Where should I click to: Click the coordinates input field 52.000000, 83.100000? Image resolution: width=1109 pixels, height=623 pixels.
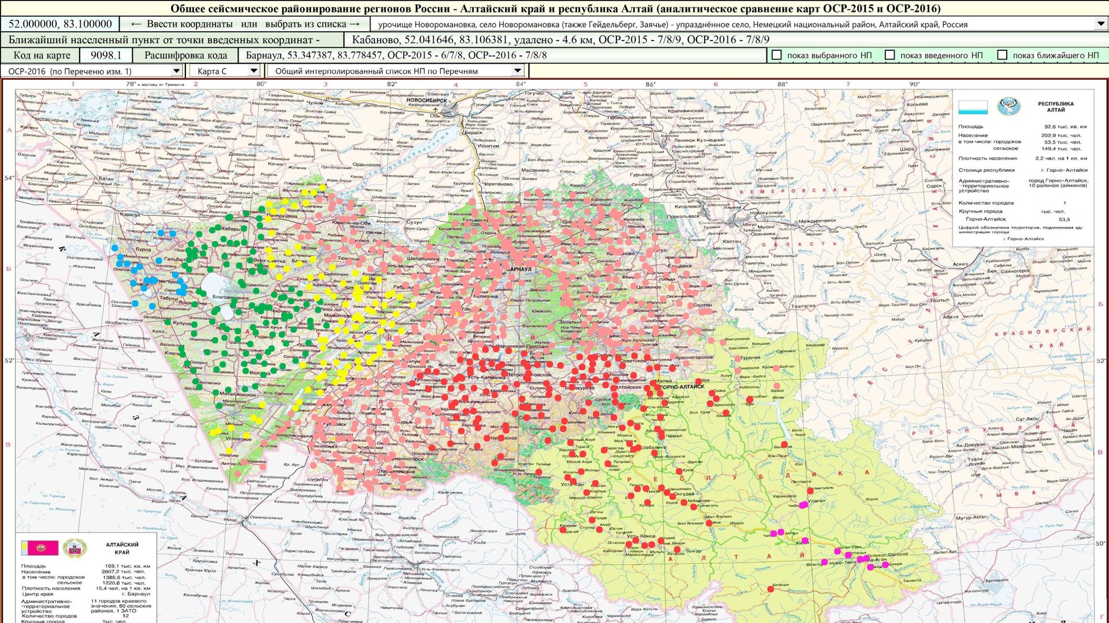[60, 24]
